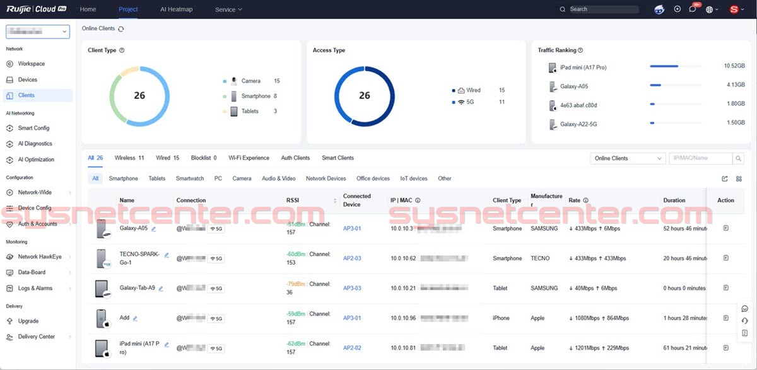Expand the Service menu in top navigation
Image resolution: width=757 pixels, height=370 pixels.
[228, 9]
